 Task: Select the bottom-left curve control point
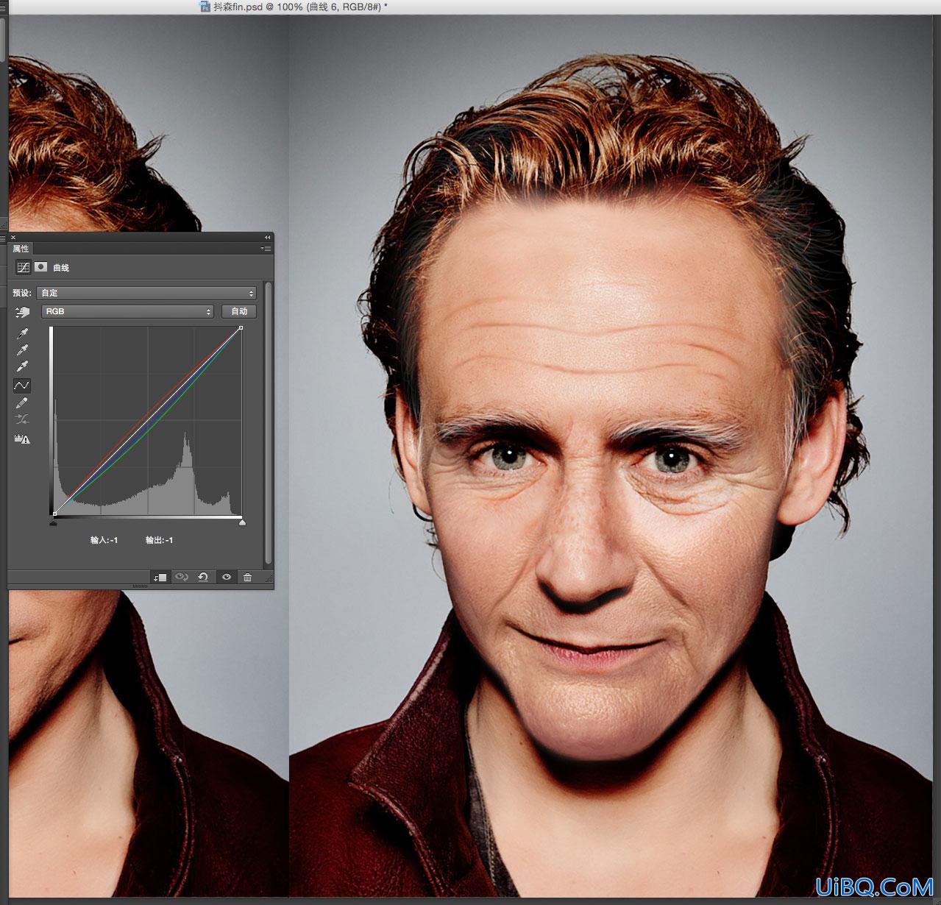54,514
